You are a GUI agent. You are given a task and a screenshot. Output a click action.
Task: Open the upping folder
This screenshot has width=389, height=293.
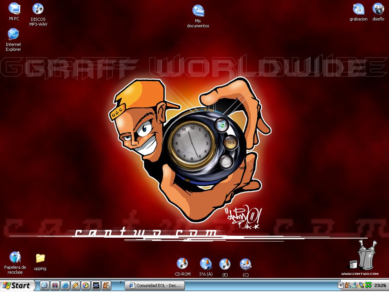[x=40, y=262]
